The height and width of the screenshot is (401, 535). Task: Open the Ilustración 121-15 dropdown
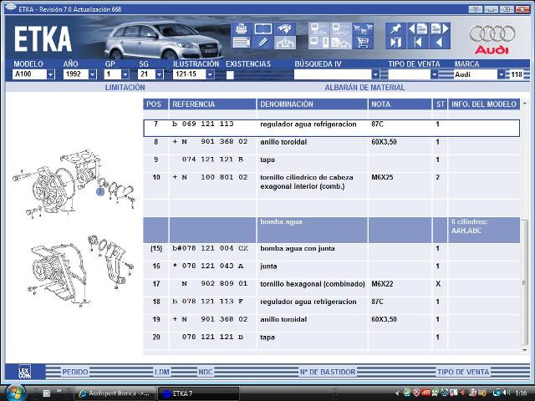pyautogui.click(x=210, y=74)
